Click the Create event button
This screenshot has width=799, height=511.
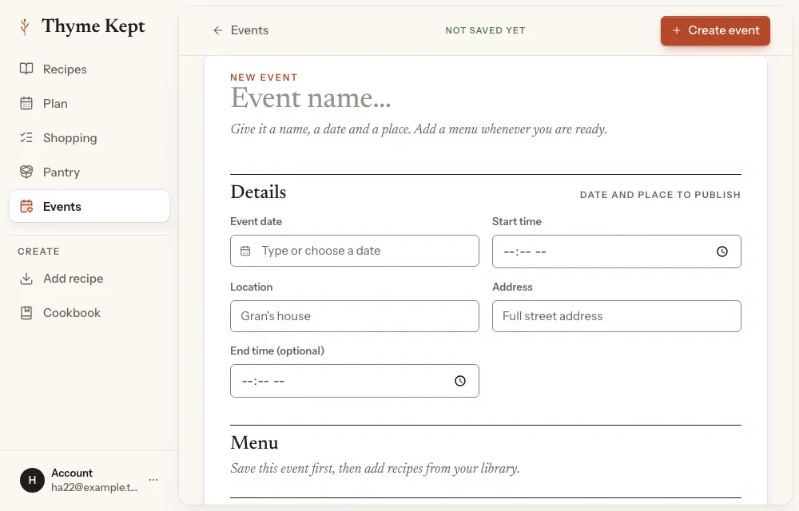pos(715,30)
